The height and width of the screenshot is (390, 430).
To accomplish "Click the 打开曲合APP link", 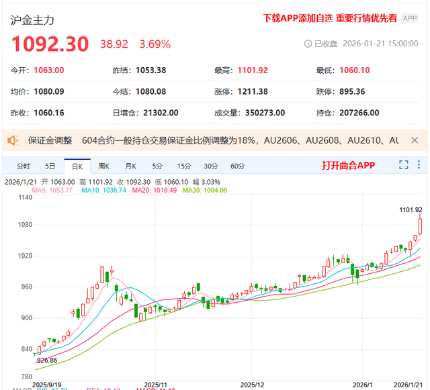I will [x=348, y=166].
